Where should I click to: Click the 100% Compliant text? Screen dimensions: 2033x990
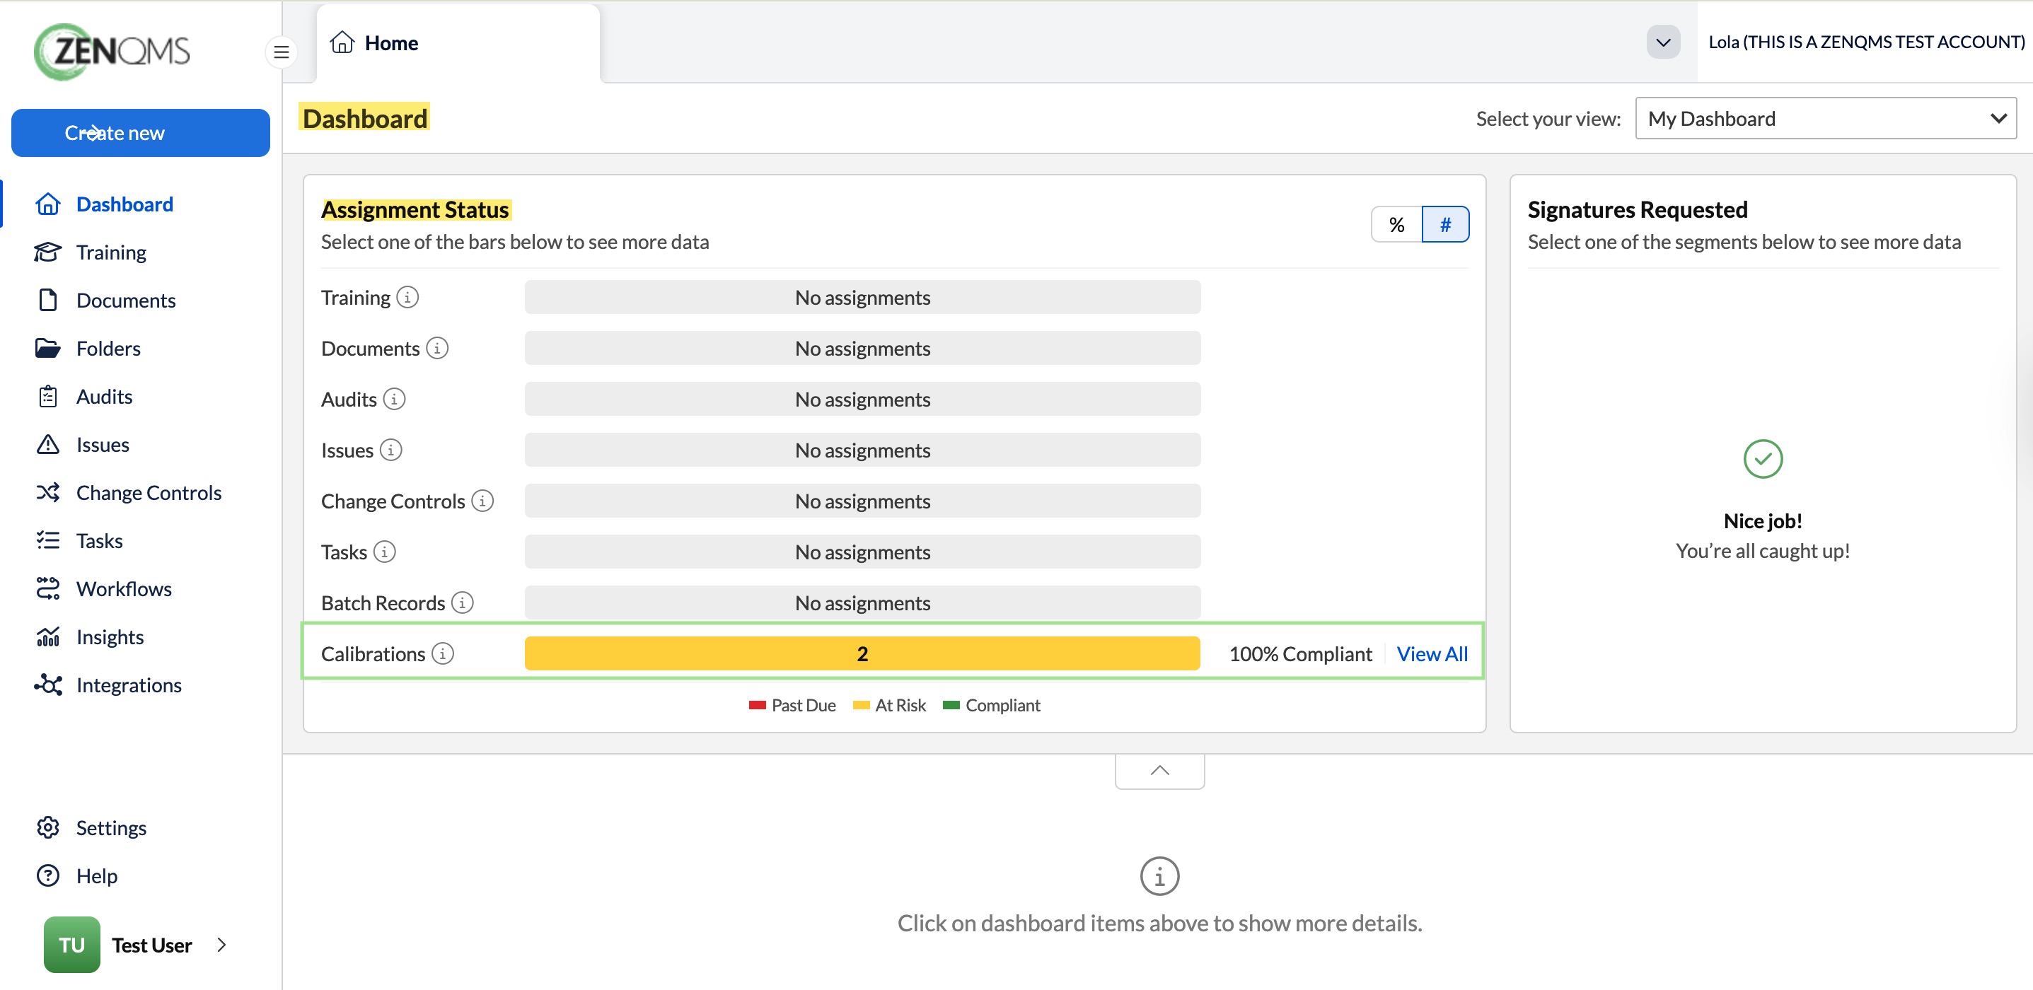pyautogui.click(x=1300, y=654)
